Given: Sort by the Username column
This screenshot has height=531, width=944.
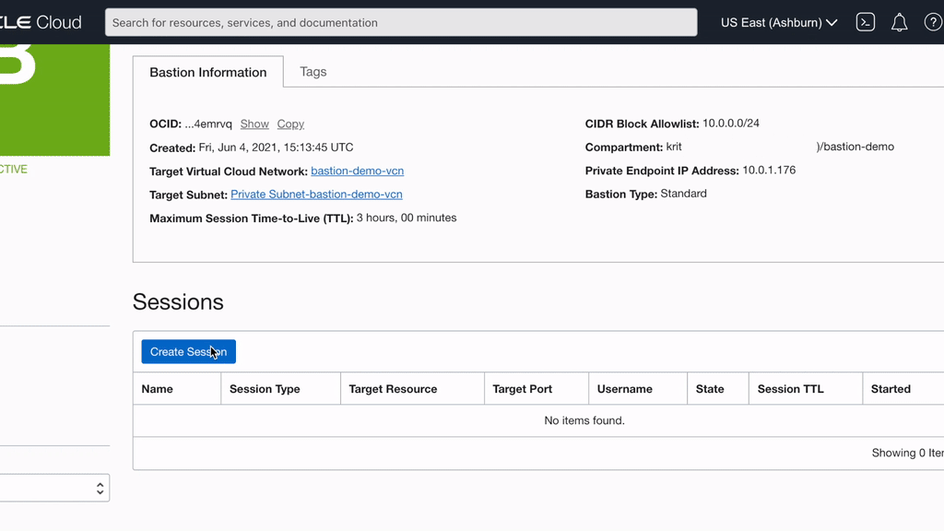Looking at the screenshot, I should (x=625, y=388).
